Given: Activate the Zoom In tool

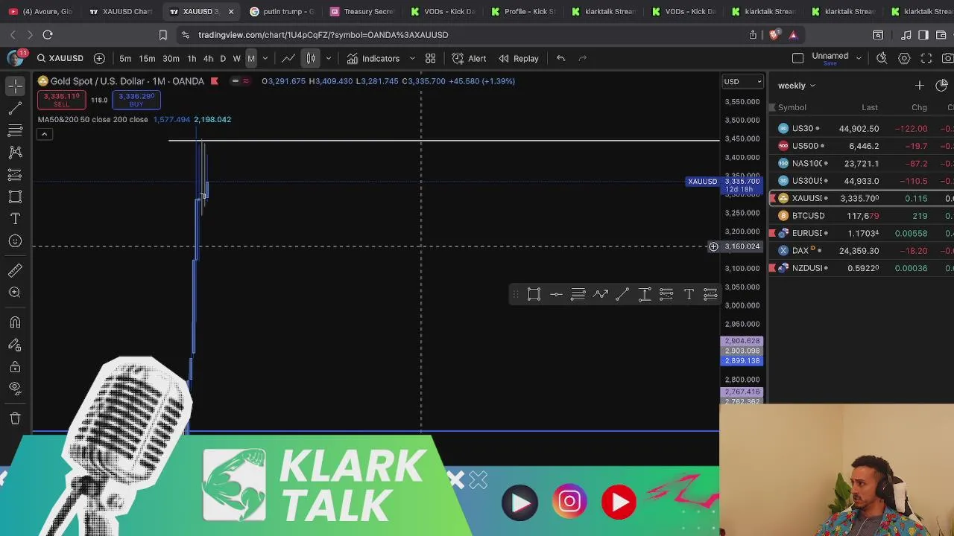Looking at the screenshot, I should tap(15, 293).
